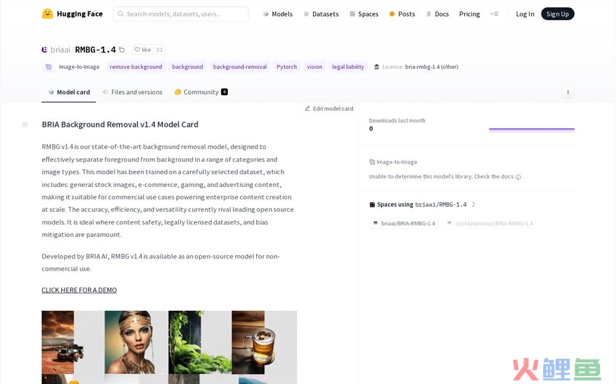
Task: Filter by the 'remove background' tag
Action: 136,66
